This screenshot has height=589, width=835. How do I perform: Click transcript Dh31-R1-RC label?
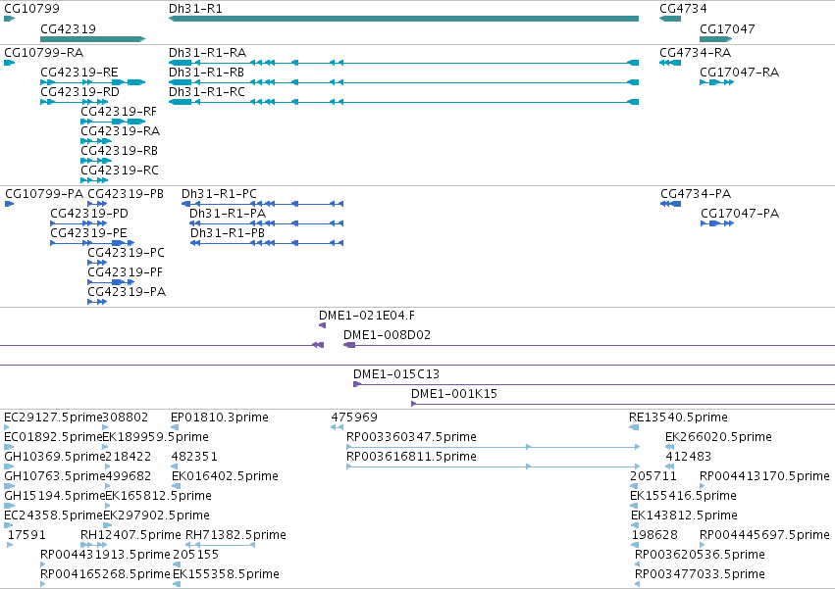point(207,92)
